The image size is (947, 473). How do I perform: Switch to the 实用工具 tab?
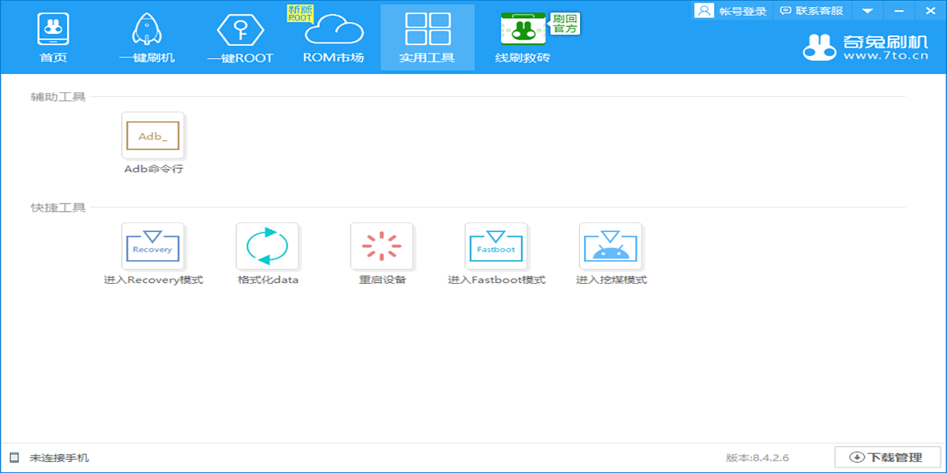(427, 37)
